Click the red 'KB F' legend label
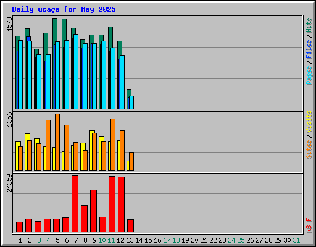The image size is (316, 247). tap(309, 225)
